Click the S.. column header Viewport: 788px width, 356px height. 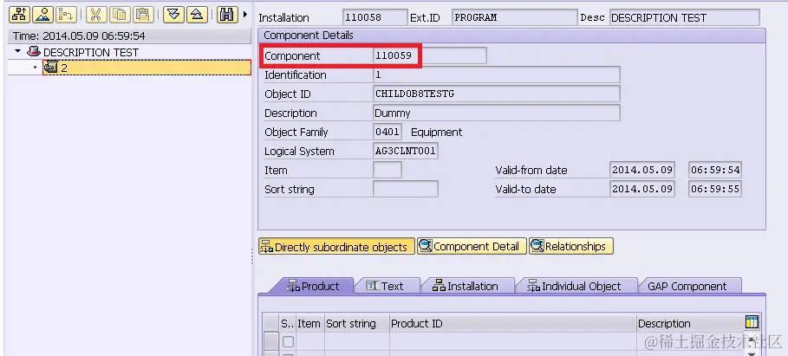(288, 323)
